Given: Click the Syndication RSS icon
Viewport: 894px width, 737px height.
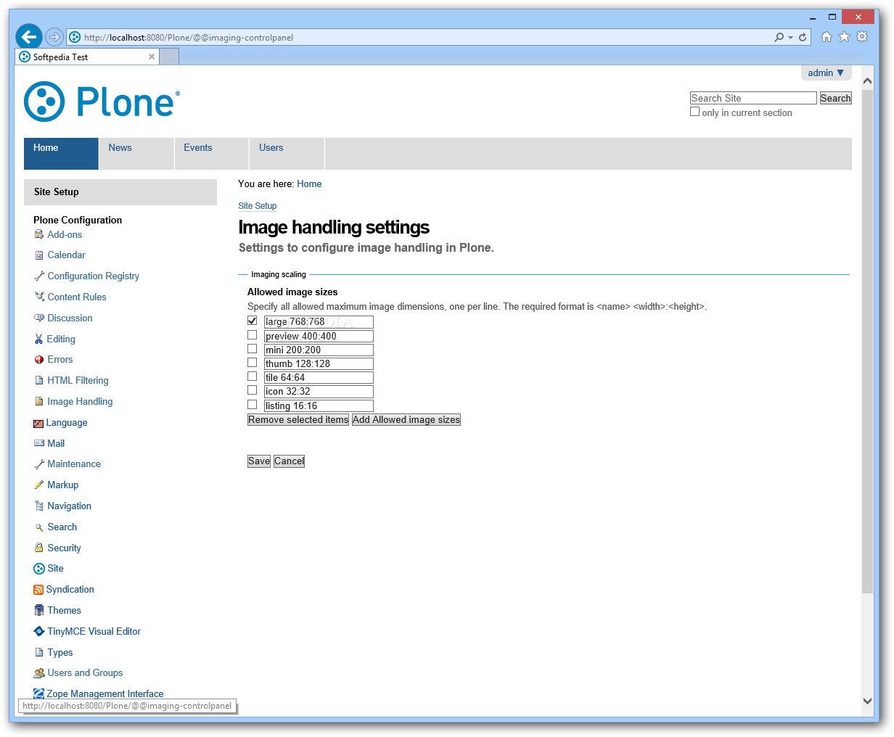Looking at the screenshot, I should point(38,590).
